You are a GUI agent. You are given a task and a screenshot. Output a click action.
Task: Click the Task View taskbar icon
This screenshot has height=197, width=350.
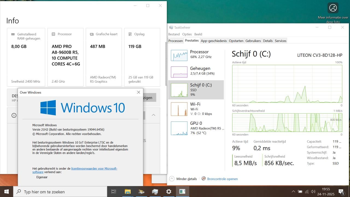click(114, 192)
